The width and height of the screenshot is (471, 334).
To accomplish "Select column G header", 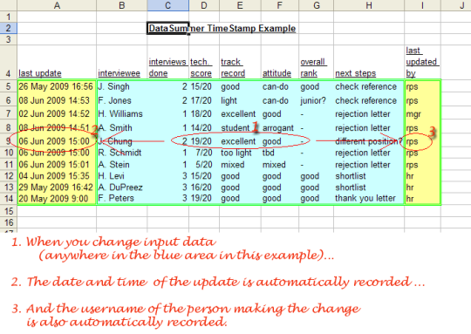I will 316,5.
